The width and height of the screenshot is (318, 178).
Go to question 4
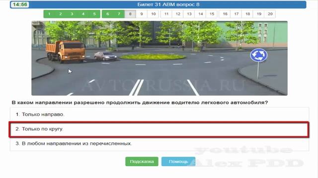tap(83, 14)
